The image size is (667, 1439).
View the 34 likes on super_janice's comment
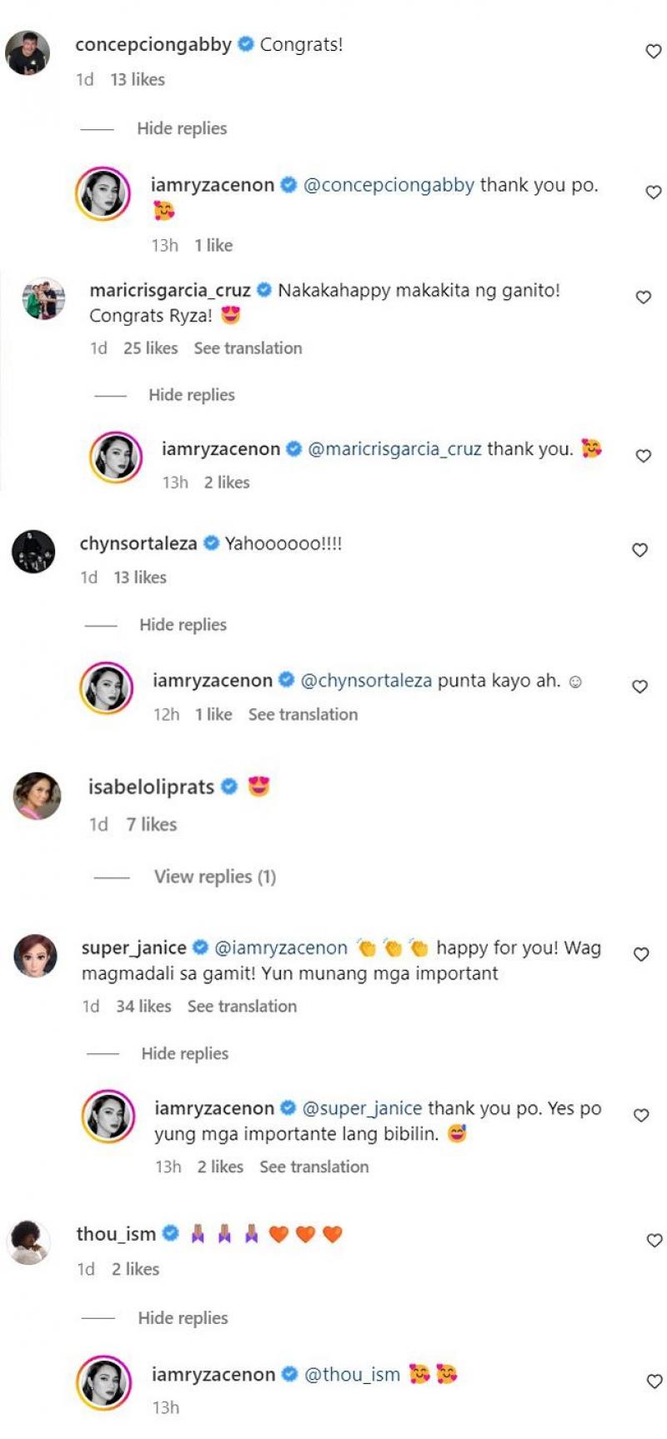click(143, 1007)
